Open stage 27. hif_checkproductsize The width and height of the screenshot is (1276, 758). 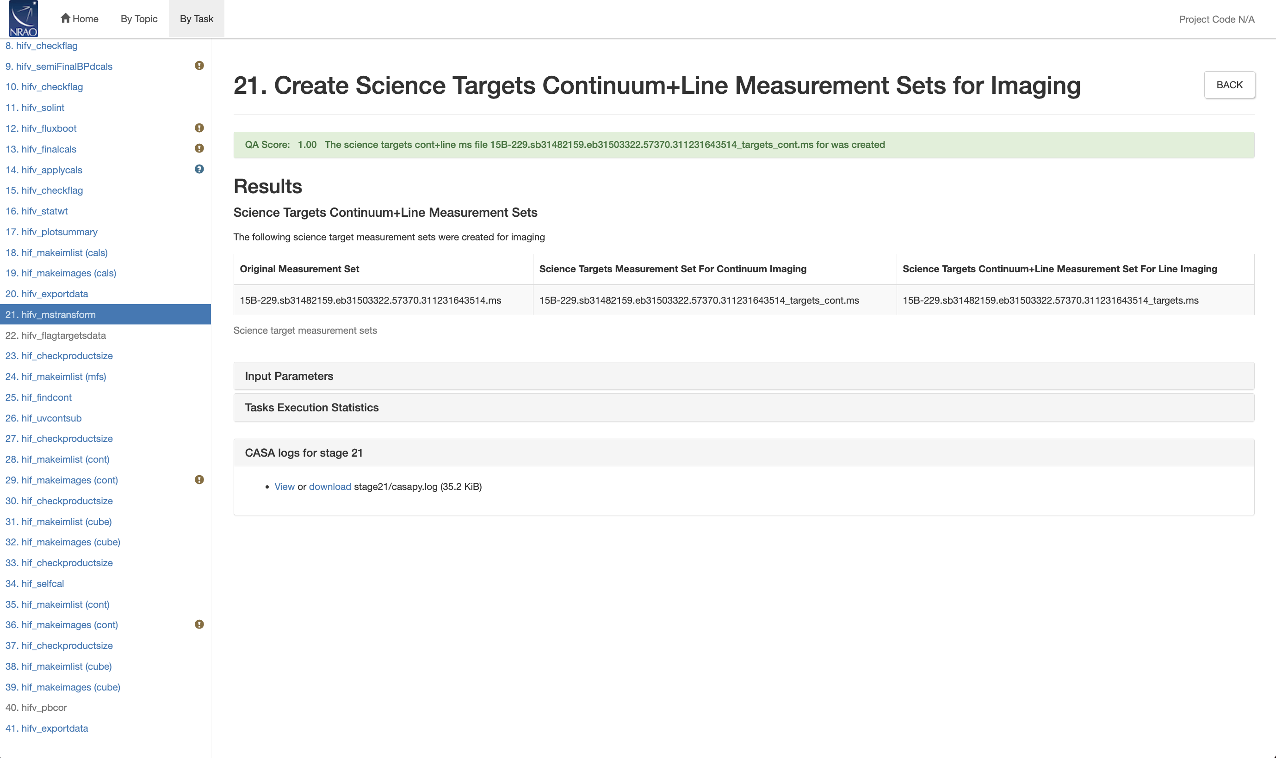click(x=59, y=438)
